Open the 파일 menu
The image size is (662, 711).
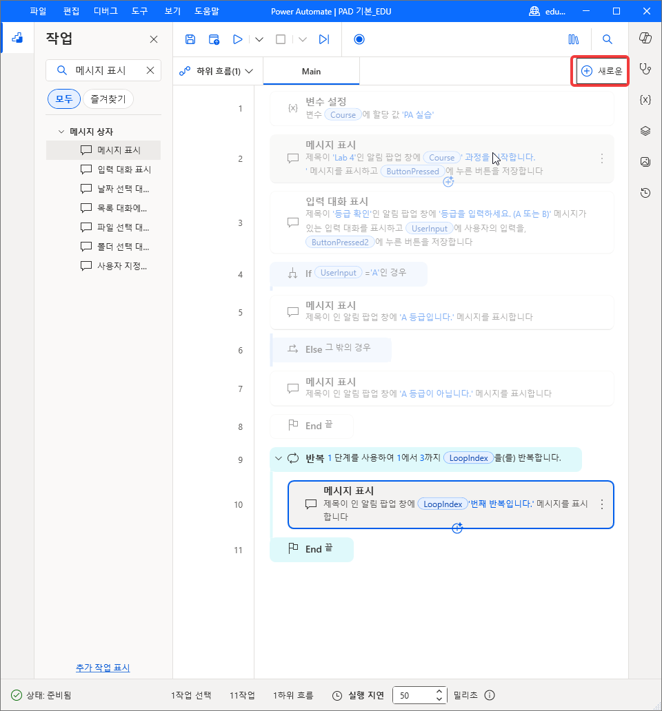(38, 11)
